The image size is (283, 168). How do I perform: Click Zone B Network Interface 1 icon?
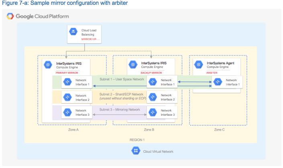click(153, 82)
